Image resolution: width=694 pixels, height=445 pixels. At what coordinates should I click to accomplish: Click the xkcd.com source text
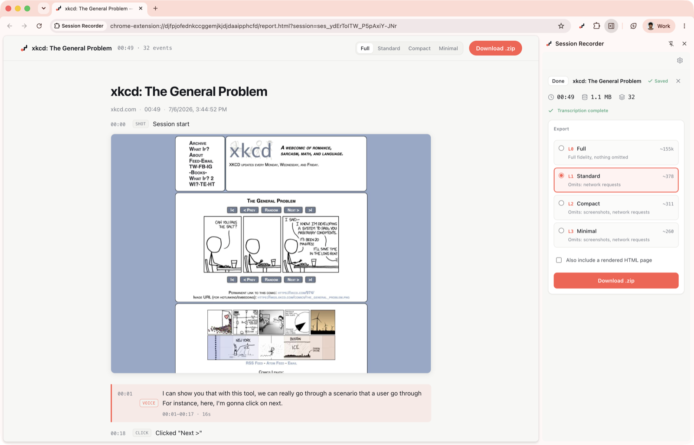(123, 110)
